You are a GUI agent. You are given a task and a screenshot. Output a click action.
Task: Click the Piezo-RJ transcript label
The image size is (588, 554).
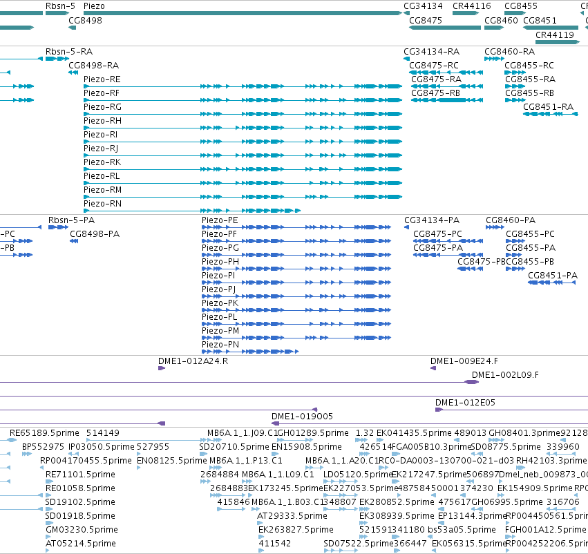[101, 149]
